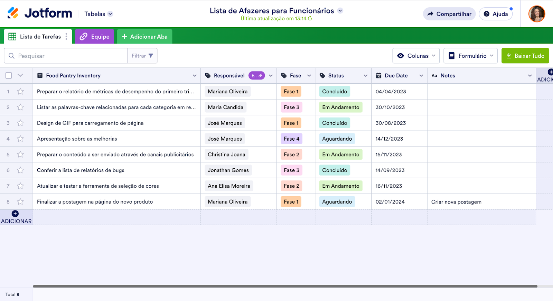Image resolution: width=553 pixels, height=301 pixels.
Task: Open Notes column menu arrow
Action: pos(530,76)
